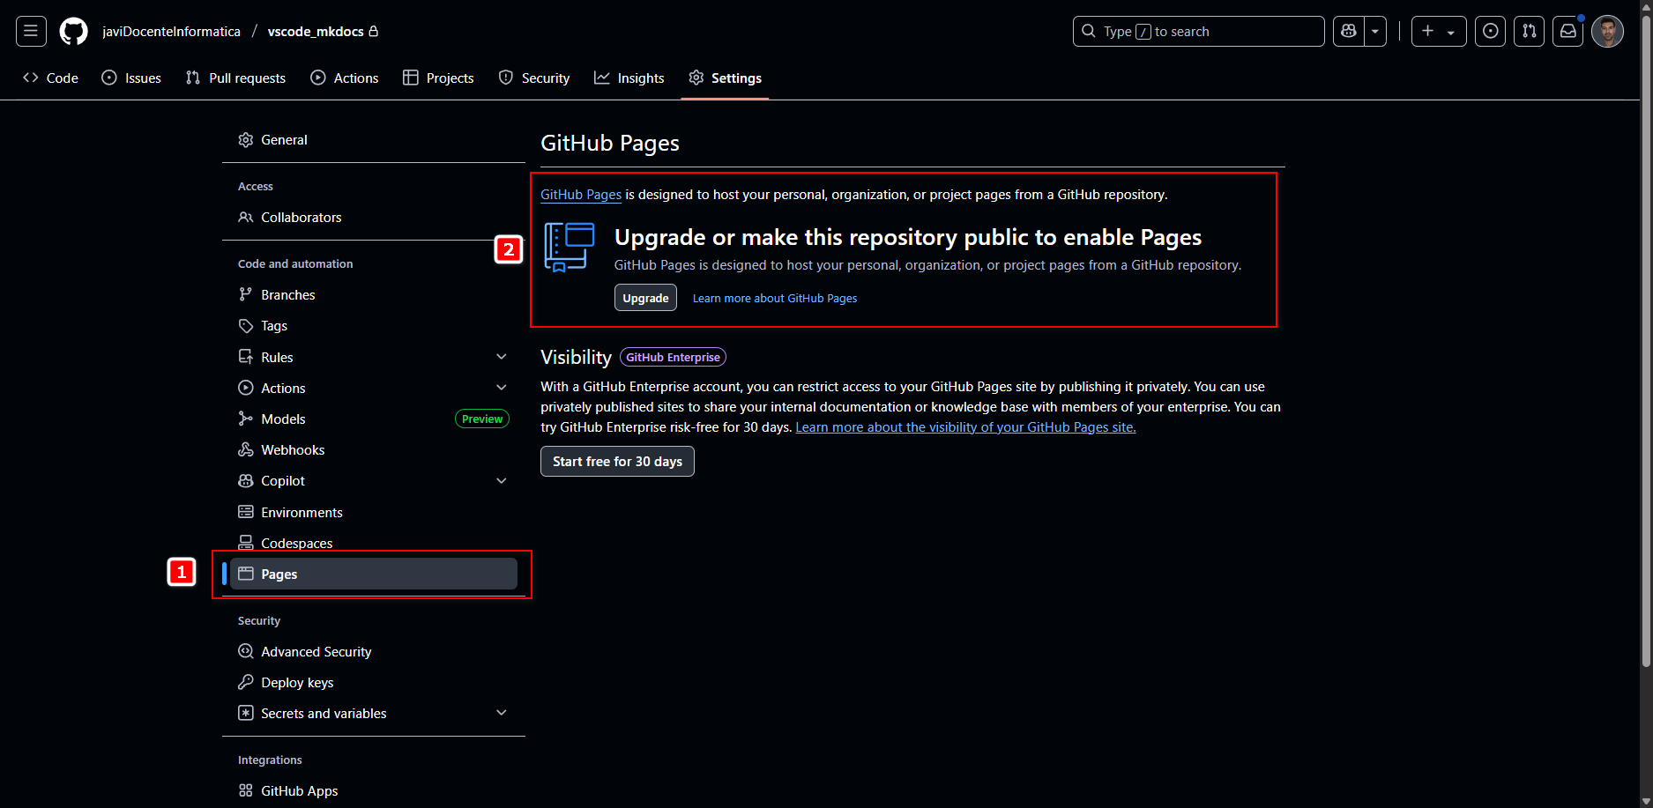Open the Pull requests tab
This screenshot has width=1653, height=808.
235,78
